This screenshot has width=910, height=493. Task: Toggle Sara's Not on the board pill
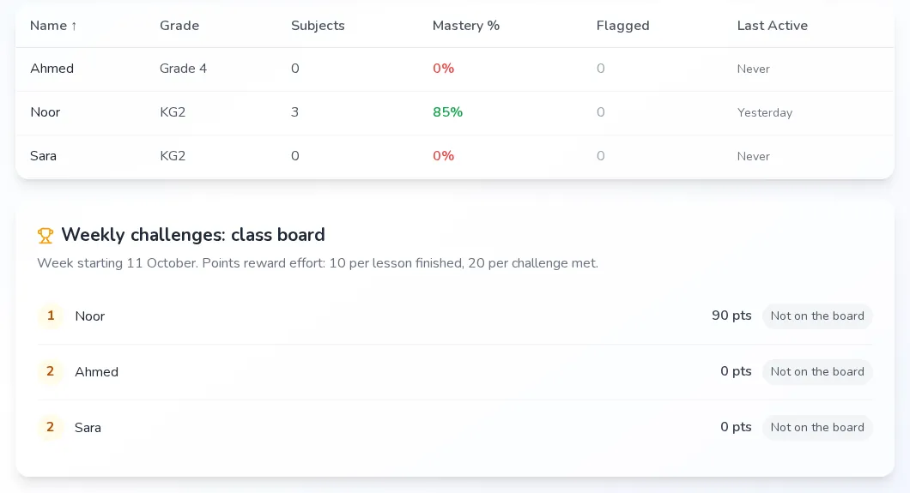817,427
